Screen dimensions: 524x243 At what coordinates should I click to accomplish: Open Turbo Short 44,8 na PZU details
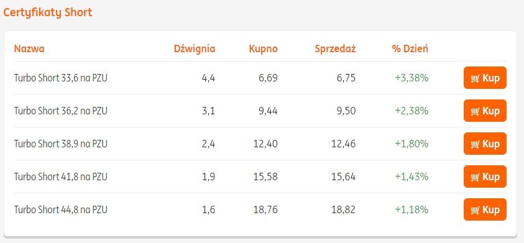[x=61, y=210]
